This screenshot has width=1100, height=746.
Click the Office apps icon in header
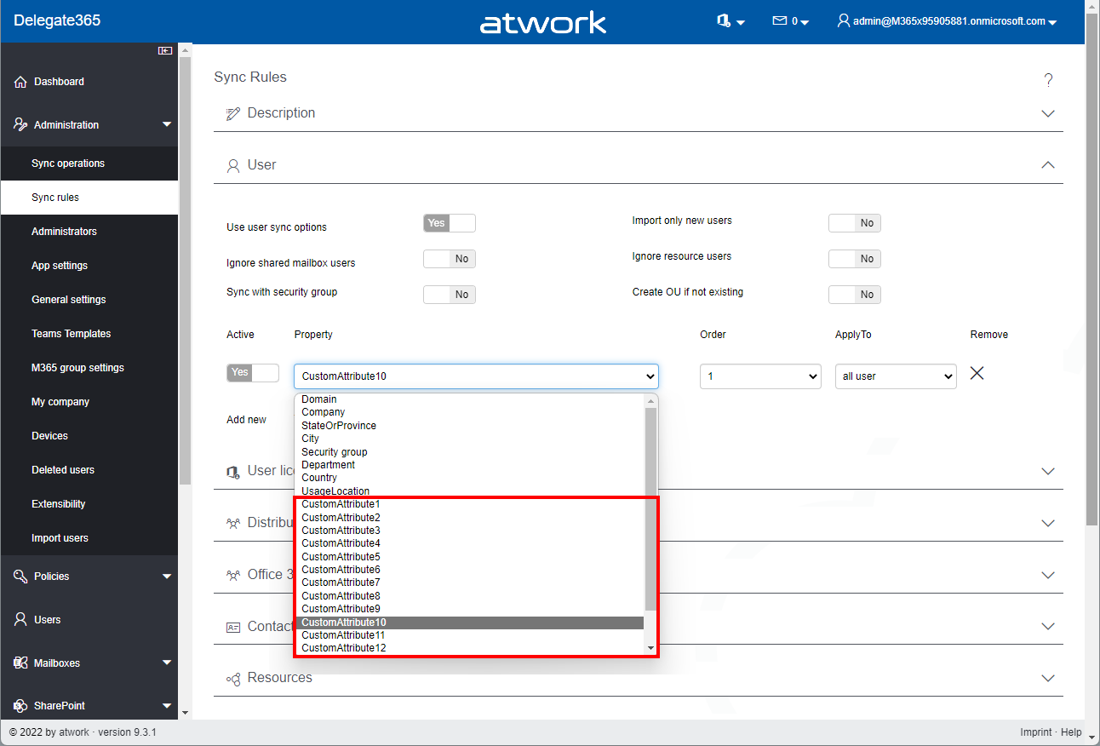[x=725, y=21]
